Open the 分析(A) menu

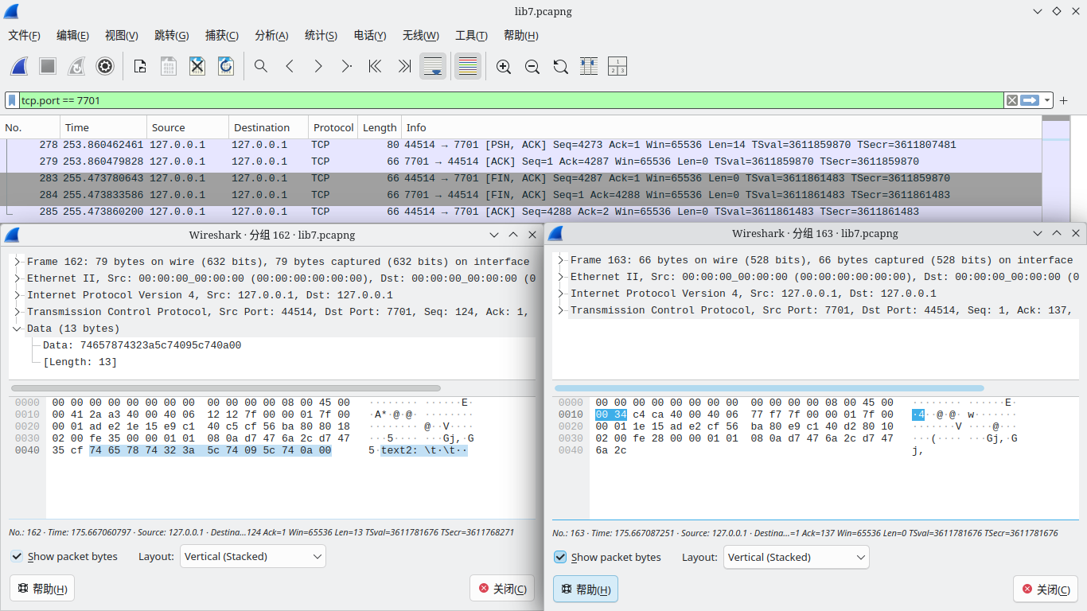(x=271, y=36)
